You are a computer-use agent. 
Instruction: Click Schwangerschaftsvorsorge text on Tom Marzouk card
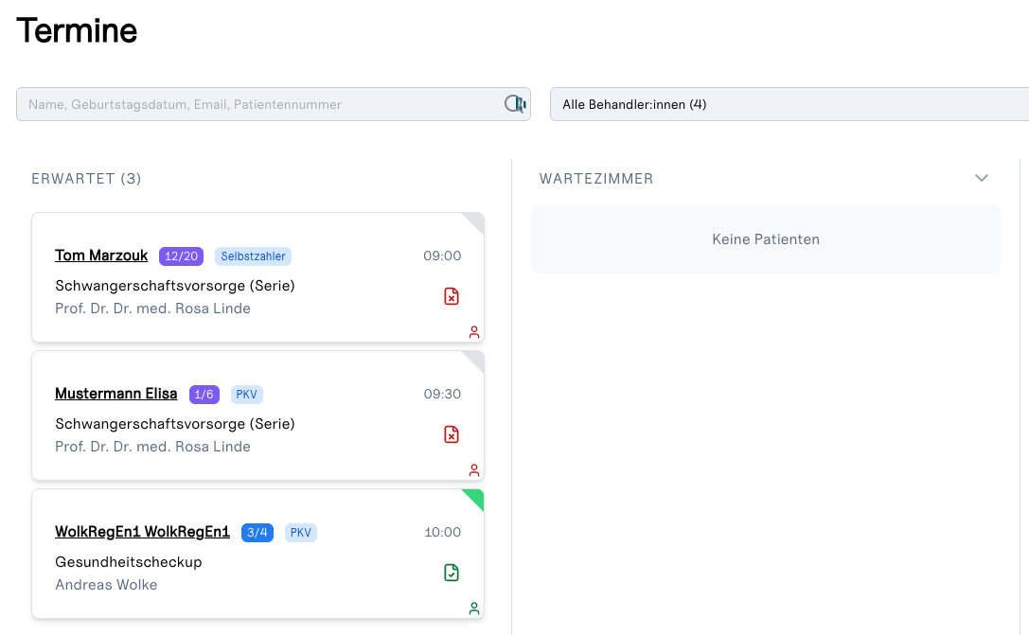point(175,286)
